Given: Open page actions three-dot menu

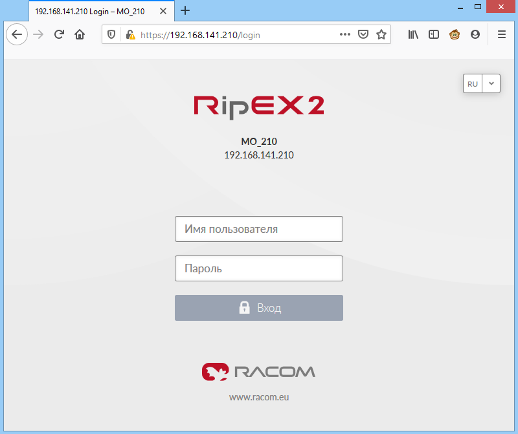Looking at the screenshot, I should point(345,34).
